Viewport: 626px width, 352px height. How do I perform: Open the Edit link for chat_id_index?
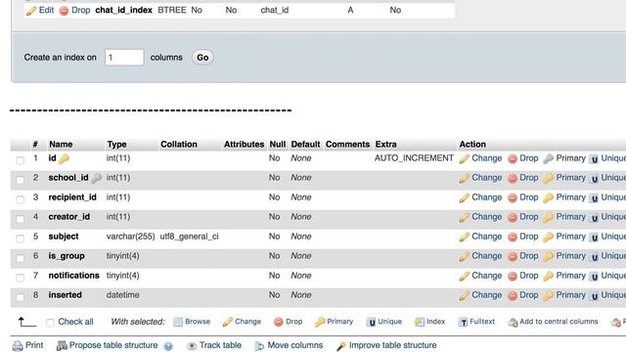[46, 10]
